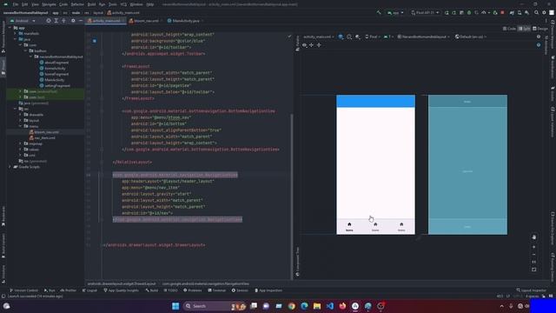Switch editor to Code view mode
556x313 pixels.
509,29
